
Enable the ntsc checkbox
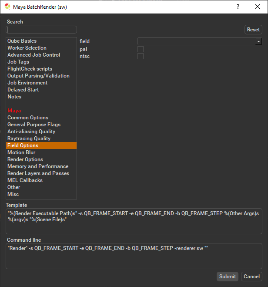(141, 56)
